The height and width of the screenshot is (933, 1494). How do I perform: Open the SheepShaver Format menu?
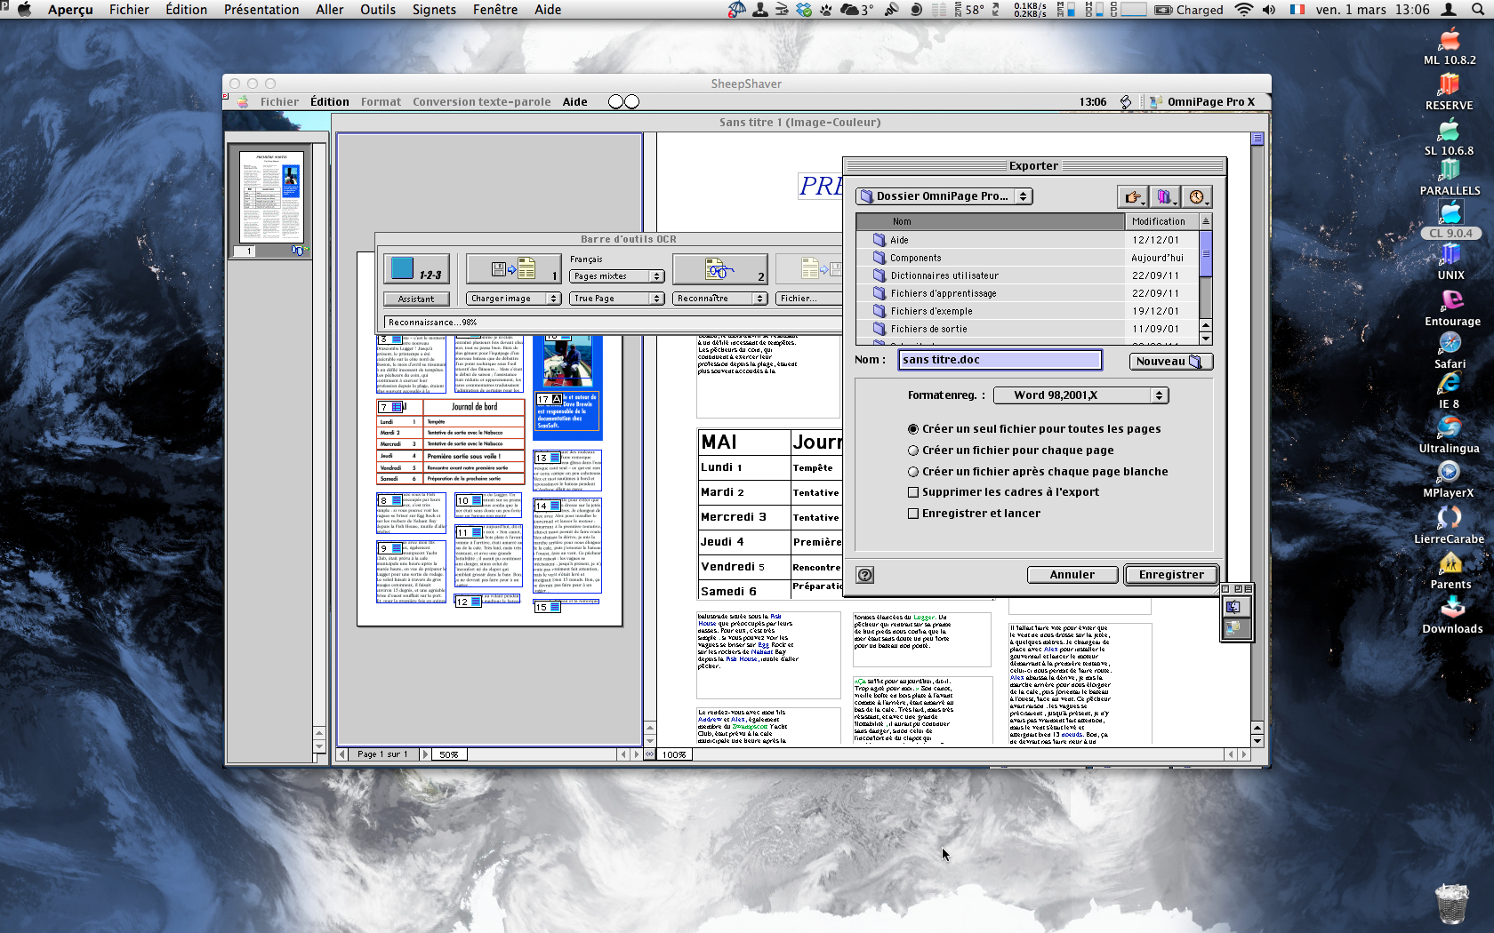tap(381, 102)
